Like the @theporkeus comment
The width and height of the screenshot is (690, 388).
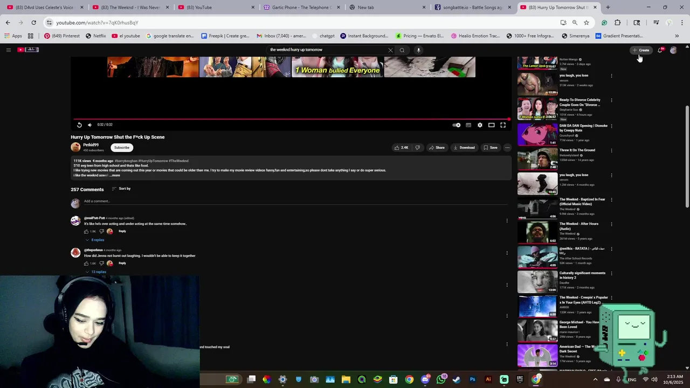(x=86, y=264)
